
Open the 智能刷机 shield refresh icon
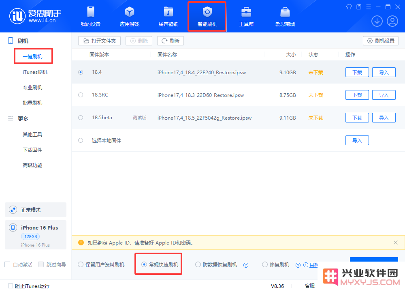point(207,12)
